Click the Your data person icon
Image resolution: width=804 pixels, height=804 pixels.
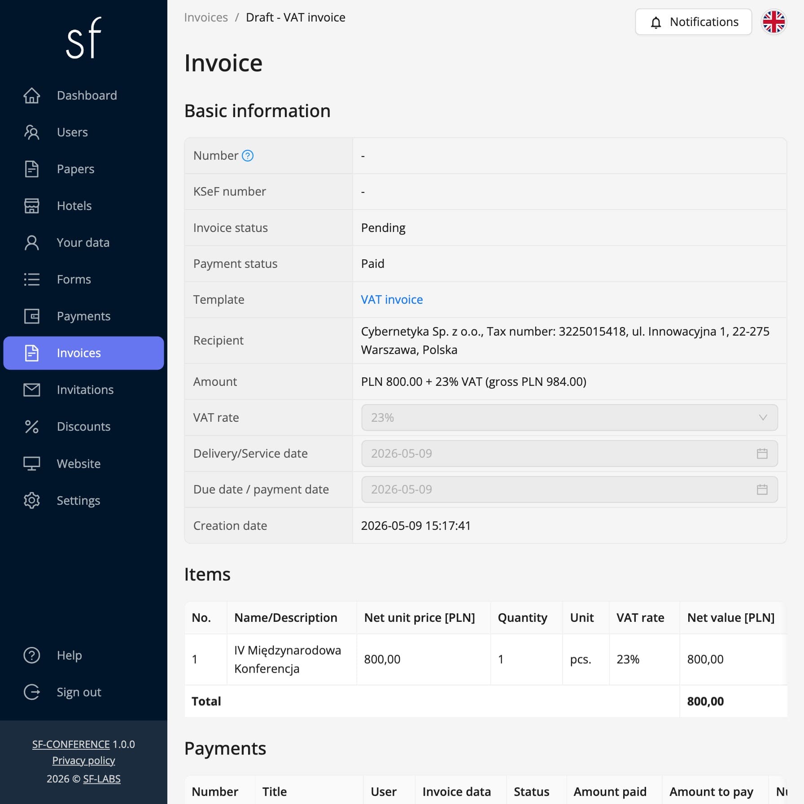31,242
